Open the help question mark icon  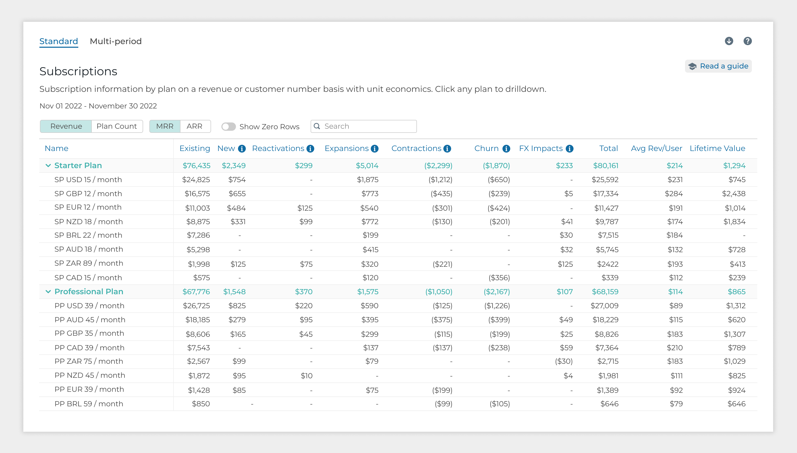tap(747, 41)
